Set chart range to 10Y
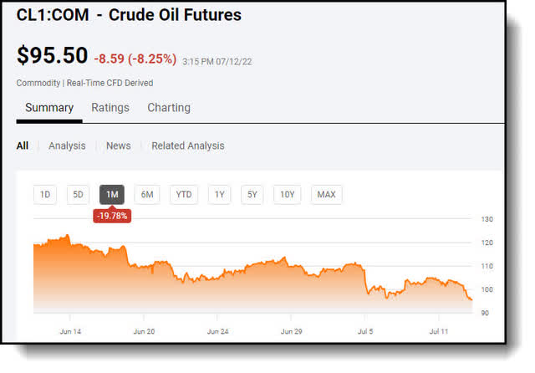This screenshot has height=373, width=535. point(288,195)
